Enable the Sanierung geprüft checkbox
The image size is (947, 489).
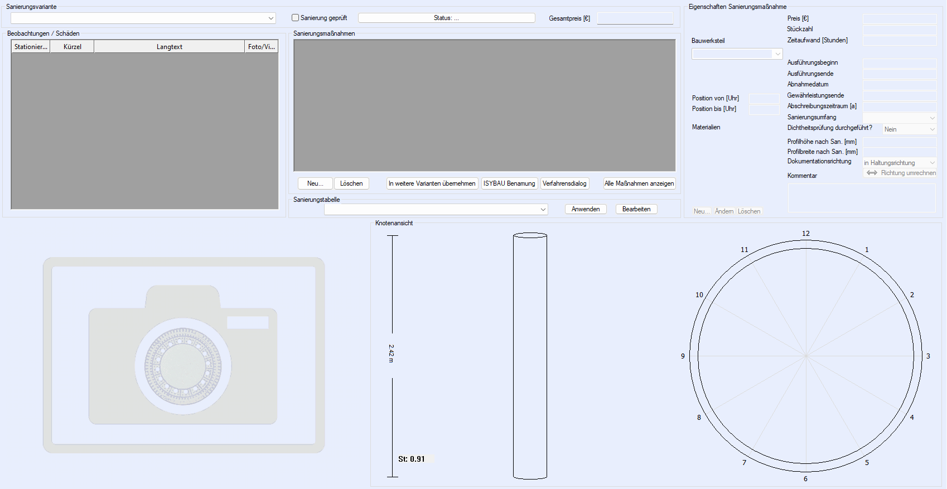pos(296,18)
